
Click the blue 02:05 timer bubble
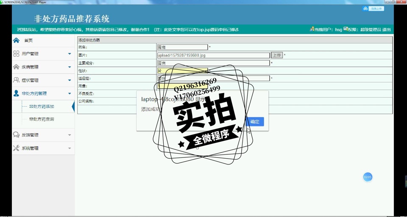click(368, 177)
